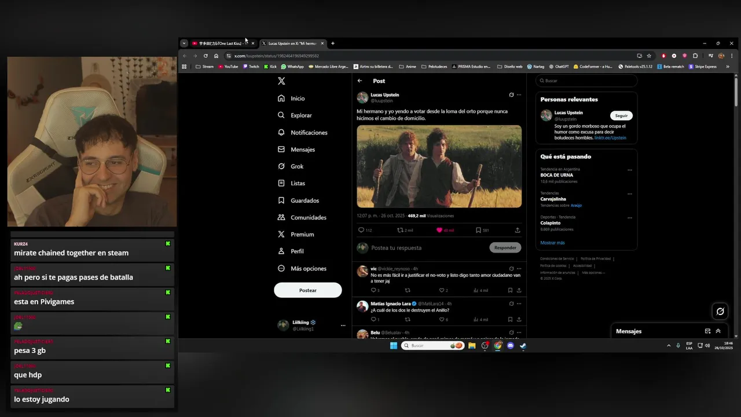Open Mensajes in the left sidebar
741x417 pixels.
point(296,149)
